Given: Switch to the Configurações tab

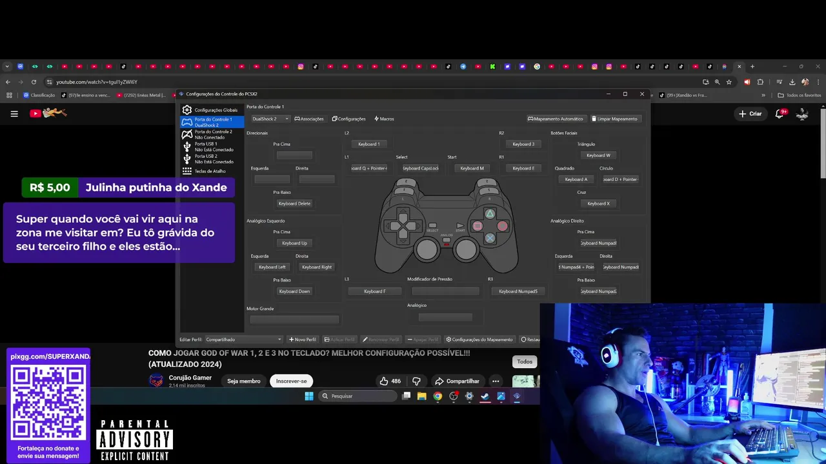Looking at the screenshot, I should (x=348, y=119).
